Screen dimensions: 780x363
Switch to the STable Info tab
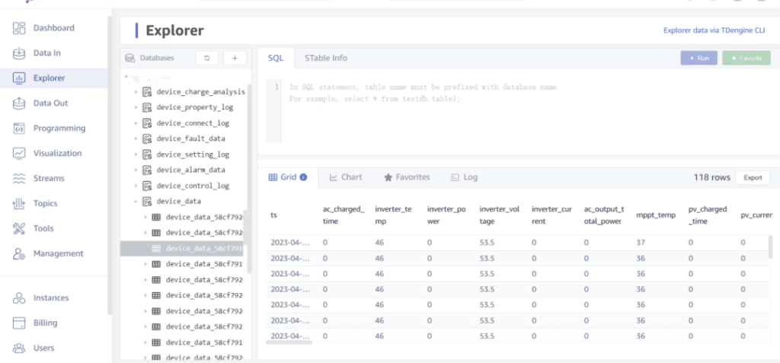click(326, 58)
